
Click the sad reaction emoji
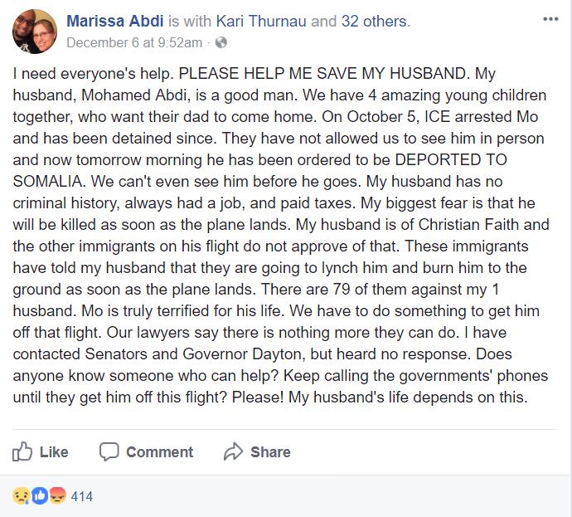point(21,496)
